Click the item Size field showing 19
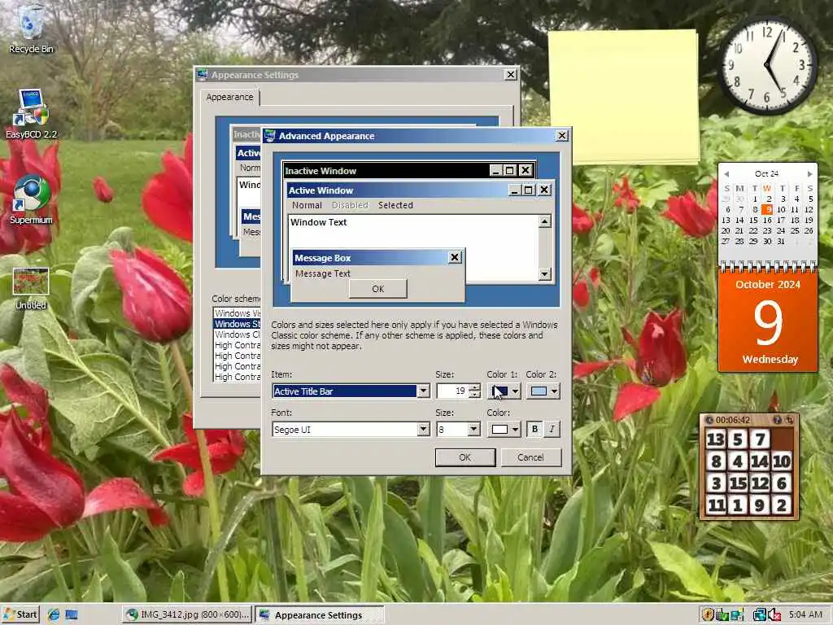The image size is (833, 625). (452, 391)
